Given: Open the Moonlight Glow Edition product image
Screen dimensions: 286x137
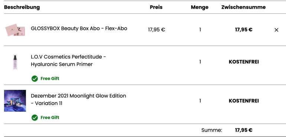Looking at the screenshot, I should [15, 101].
